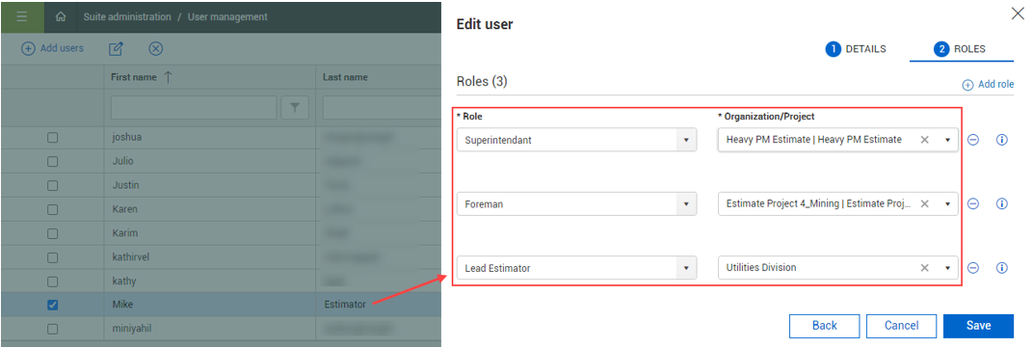Click the Cancel button
Image resolution: width=1033 pixels, height=348 pixels.
pyautogui.click(x=901, y=326)
